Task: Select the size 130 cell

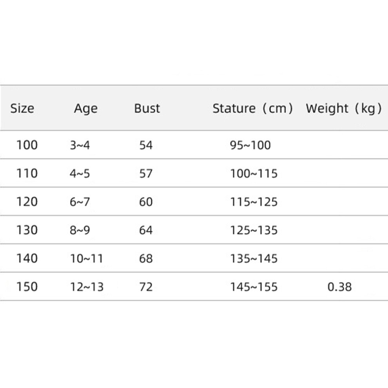Action: pos(27,230)
